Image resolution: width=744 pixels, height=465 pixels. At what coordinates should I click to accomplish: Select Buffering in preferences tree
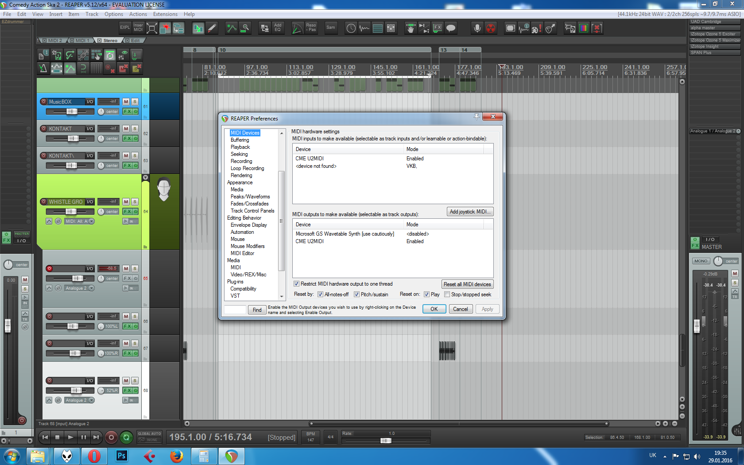240,140
